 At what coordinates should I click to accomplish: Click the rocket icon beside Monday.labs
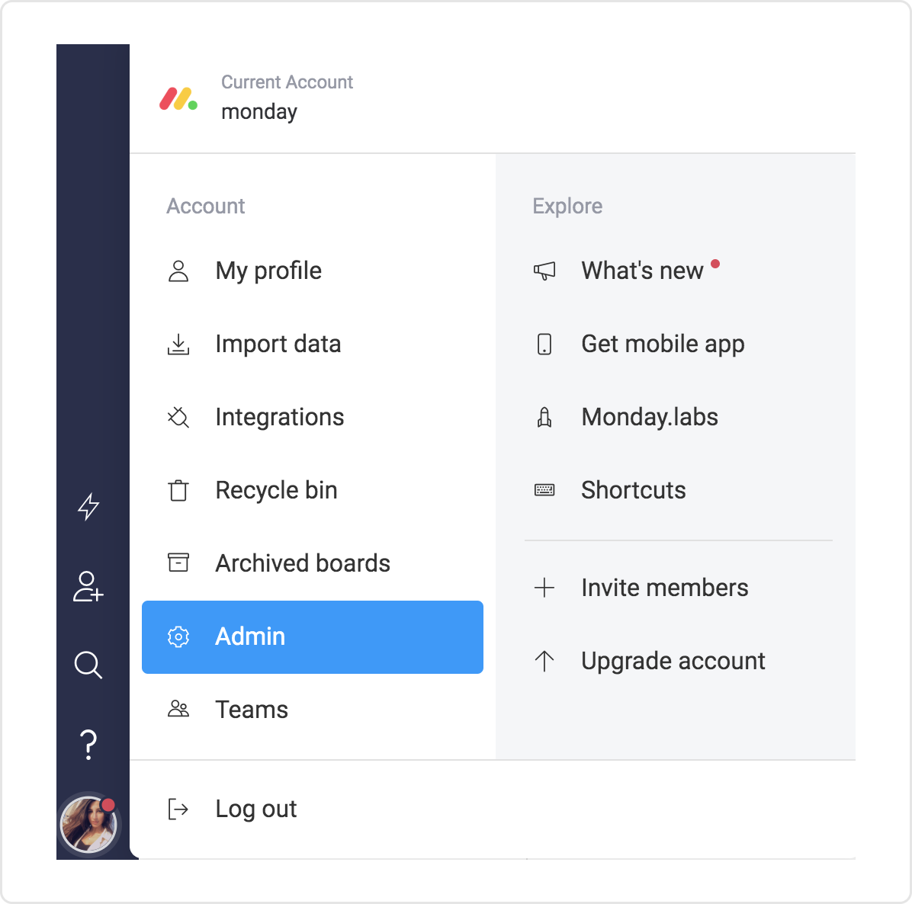[544, 418]
